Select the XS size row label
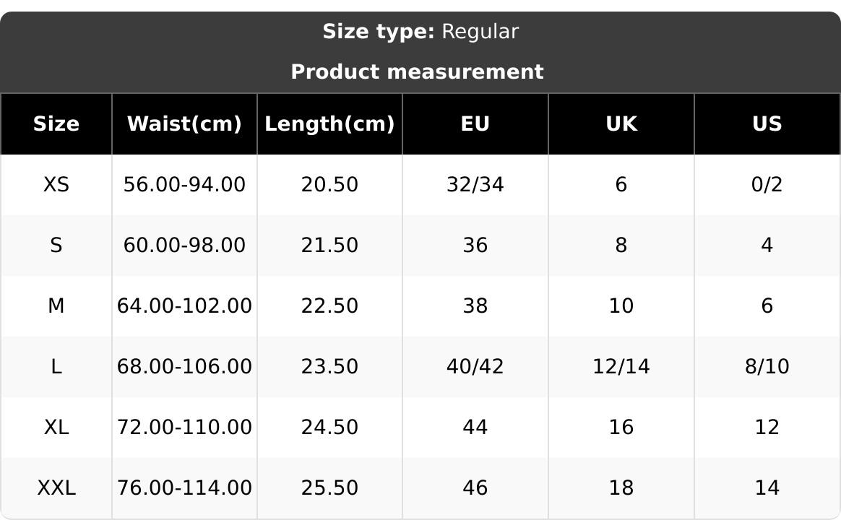Viewport: 841px width, 520px height. [56, 185]
